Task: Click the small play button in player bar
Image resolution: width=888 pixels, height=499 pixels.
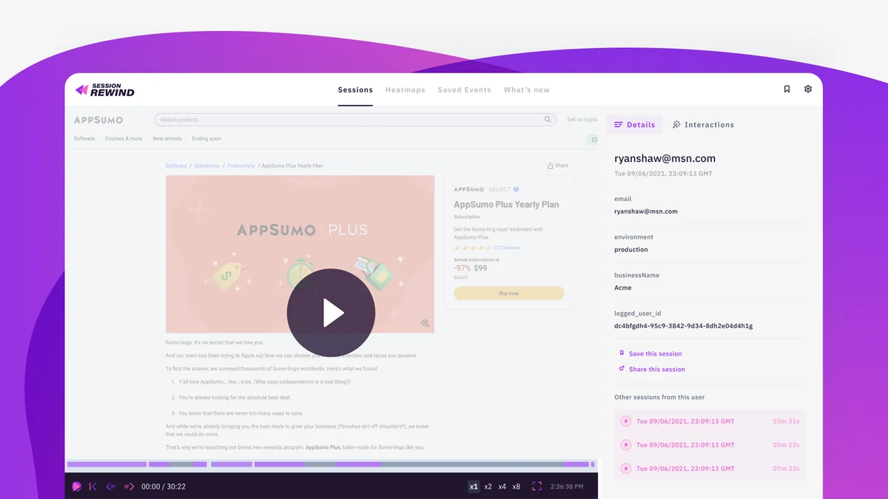Action: (76, 486)
